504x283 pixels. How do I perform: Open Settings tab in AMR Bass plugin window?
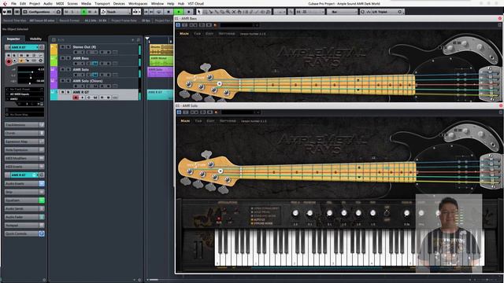click(227, 33)
